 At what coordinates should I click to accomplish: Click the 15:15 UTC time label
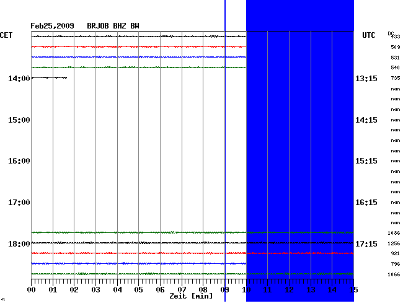tap(366, 161)
